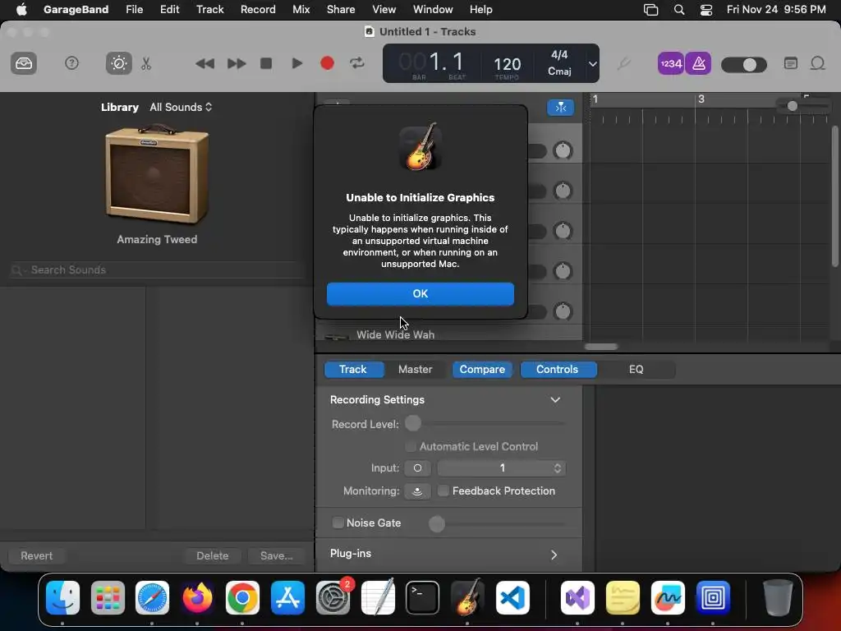Open Trash from the dock

point(778,597)
